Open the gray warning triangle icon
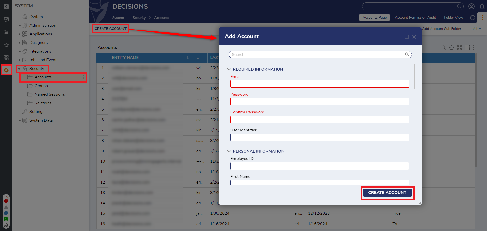Viewport: 487px width, 231px height. [x=6, y=207]
